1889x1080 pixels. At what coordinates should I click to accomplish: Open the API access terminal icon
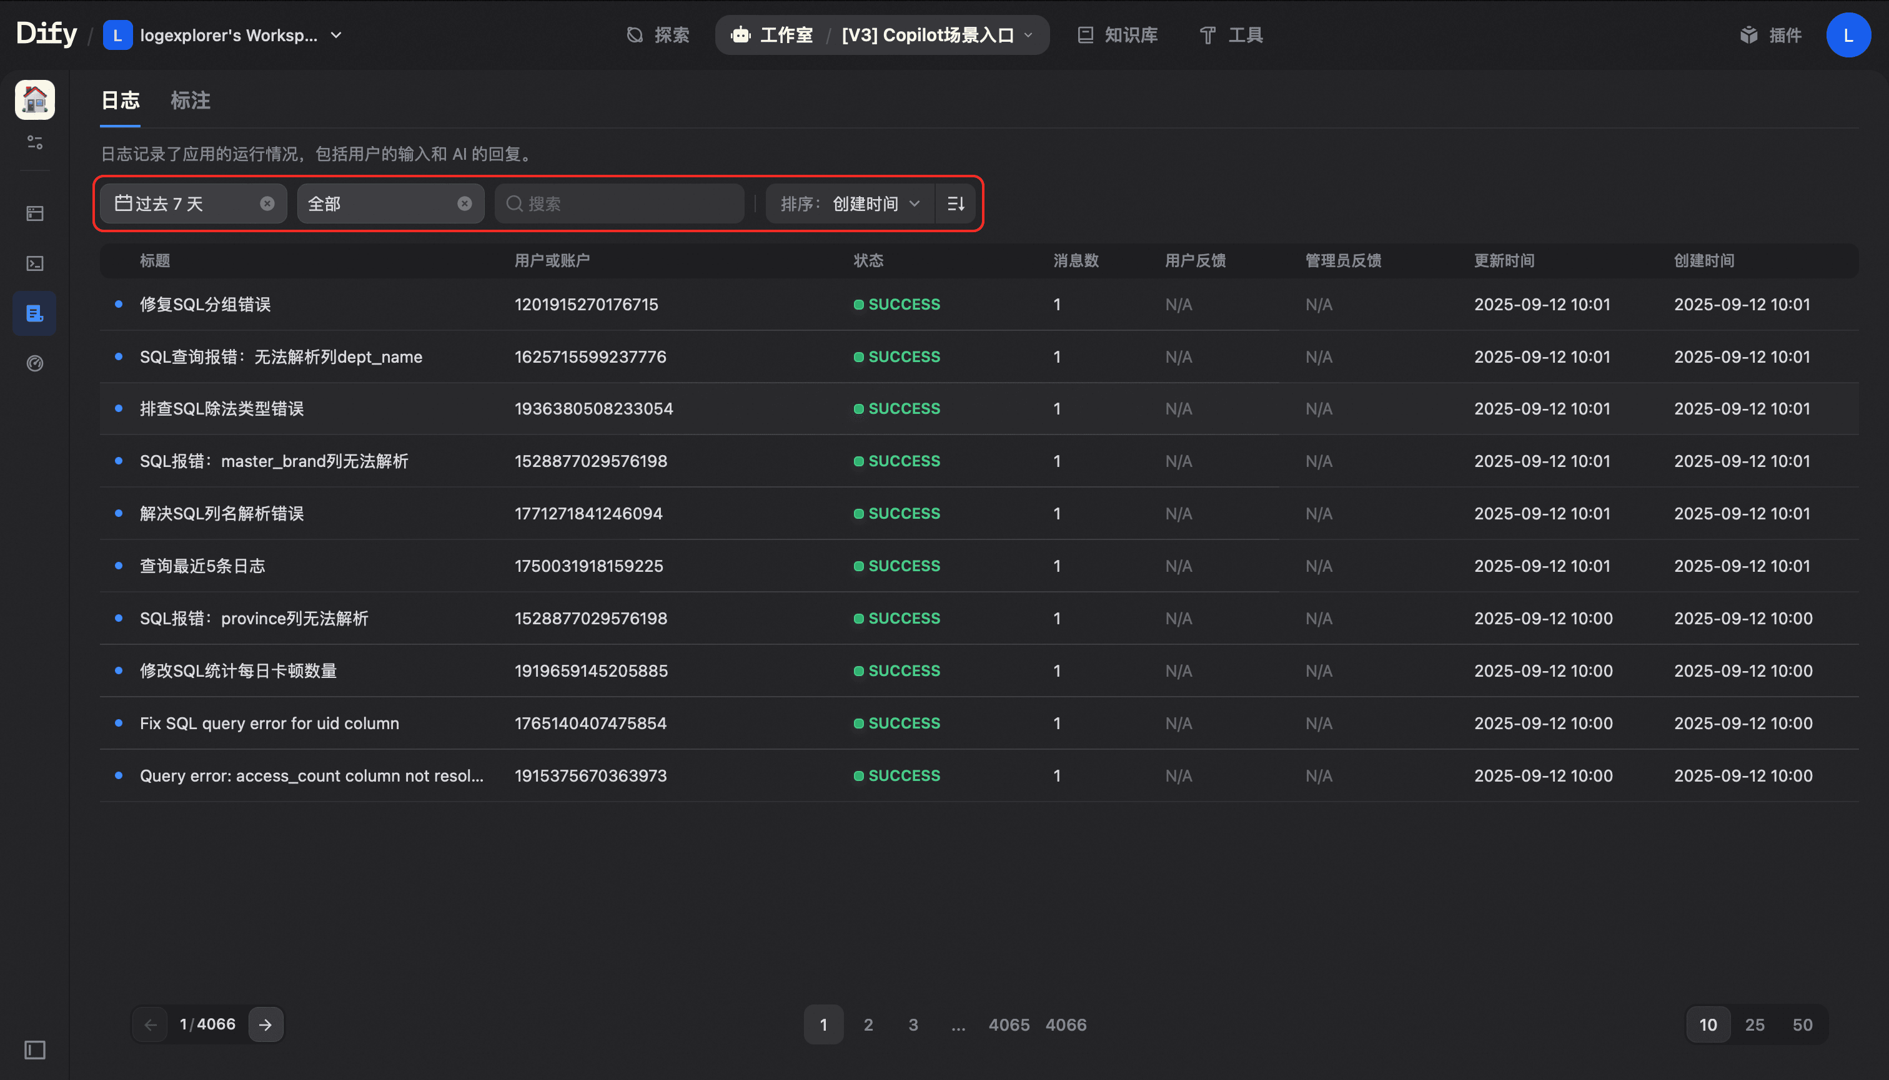click(x=34, y=263)
